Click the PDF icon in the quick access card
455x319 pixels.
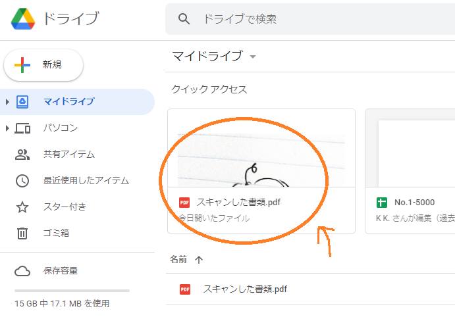pyautogui.click(x=184, y=203)
